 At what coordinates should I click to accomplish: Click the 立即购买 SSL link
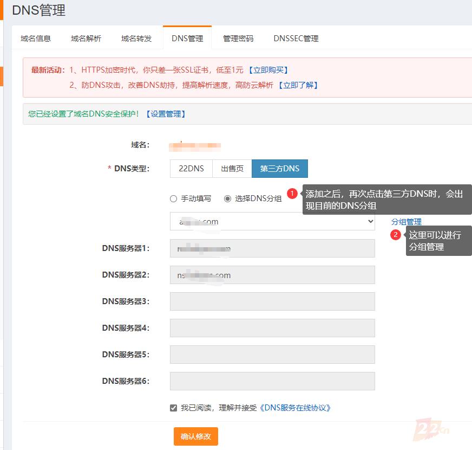(268, 70)
